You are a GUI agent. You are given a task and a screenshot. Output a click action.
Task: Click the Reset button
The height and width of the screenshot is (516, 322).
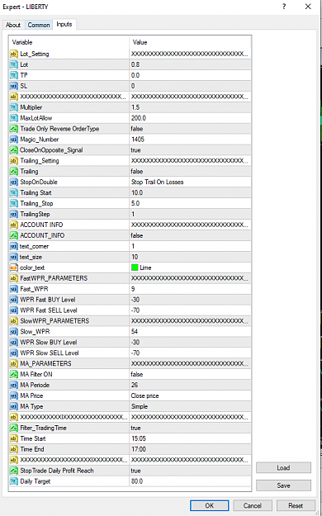tap(296, 505)
